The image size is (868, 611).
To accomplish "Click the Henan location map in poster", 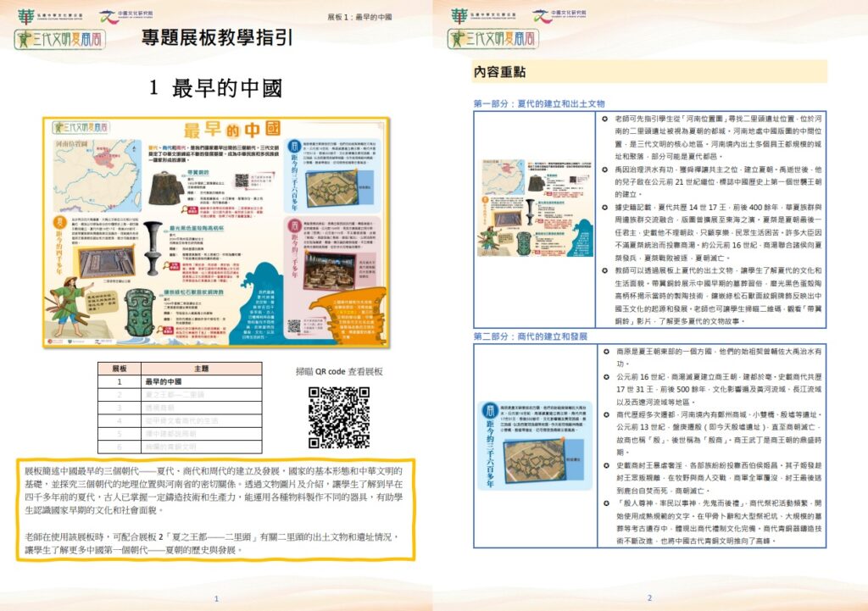I will (79, 172).
